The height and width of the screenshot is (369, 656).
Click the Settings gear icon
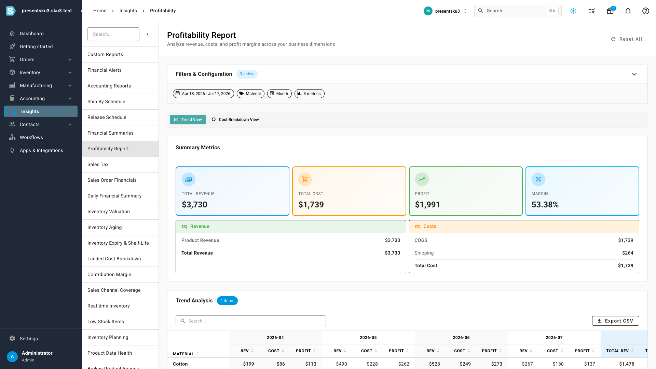(12, 339)
